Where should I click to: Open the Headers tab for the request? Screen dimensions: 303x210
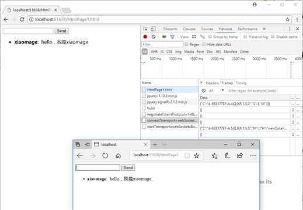[x=212, y=83]
